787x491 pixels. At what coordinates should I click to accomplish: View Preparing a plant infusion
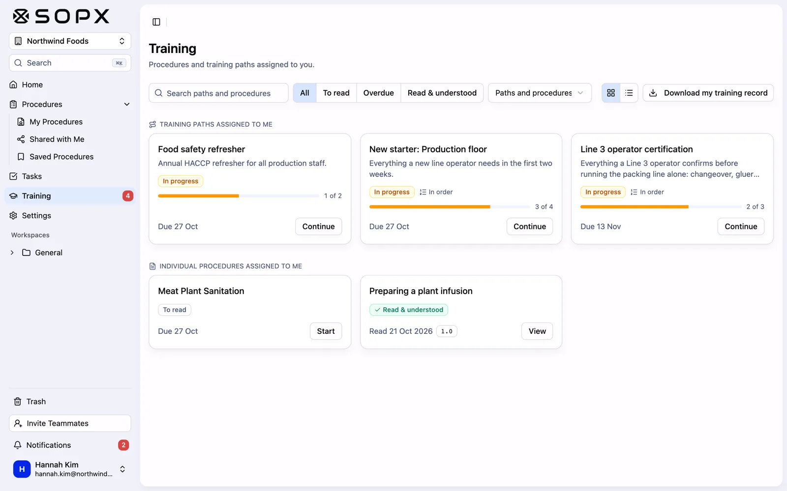tap(537, 331)
